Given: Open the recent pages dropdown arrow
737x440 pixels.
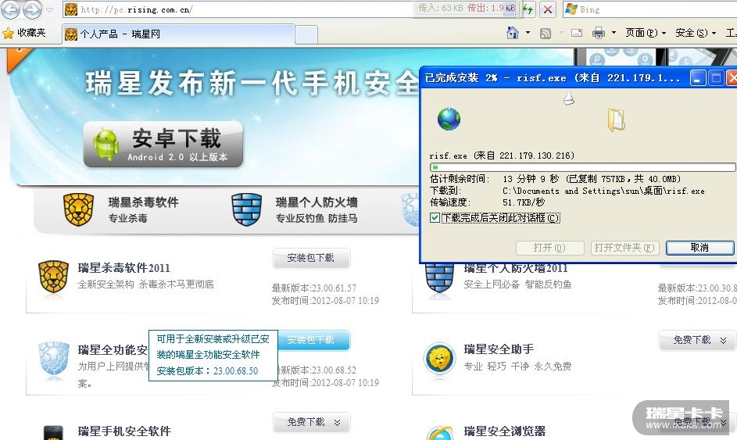Looking at the screenshot, I should point(50,9).
